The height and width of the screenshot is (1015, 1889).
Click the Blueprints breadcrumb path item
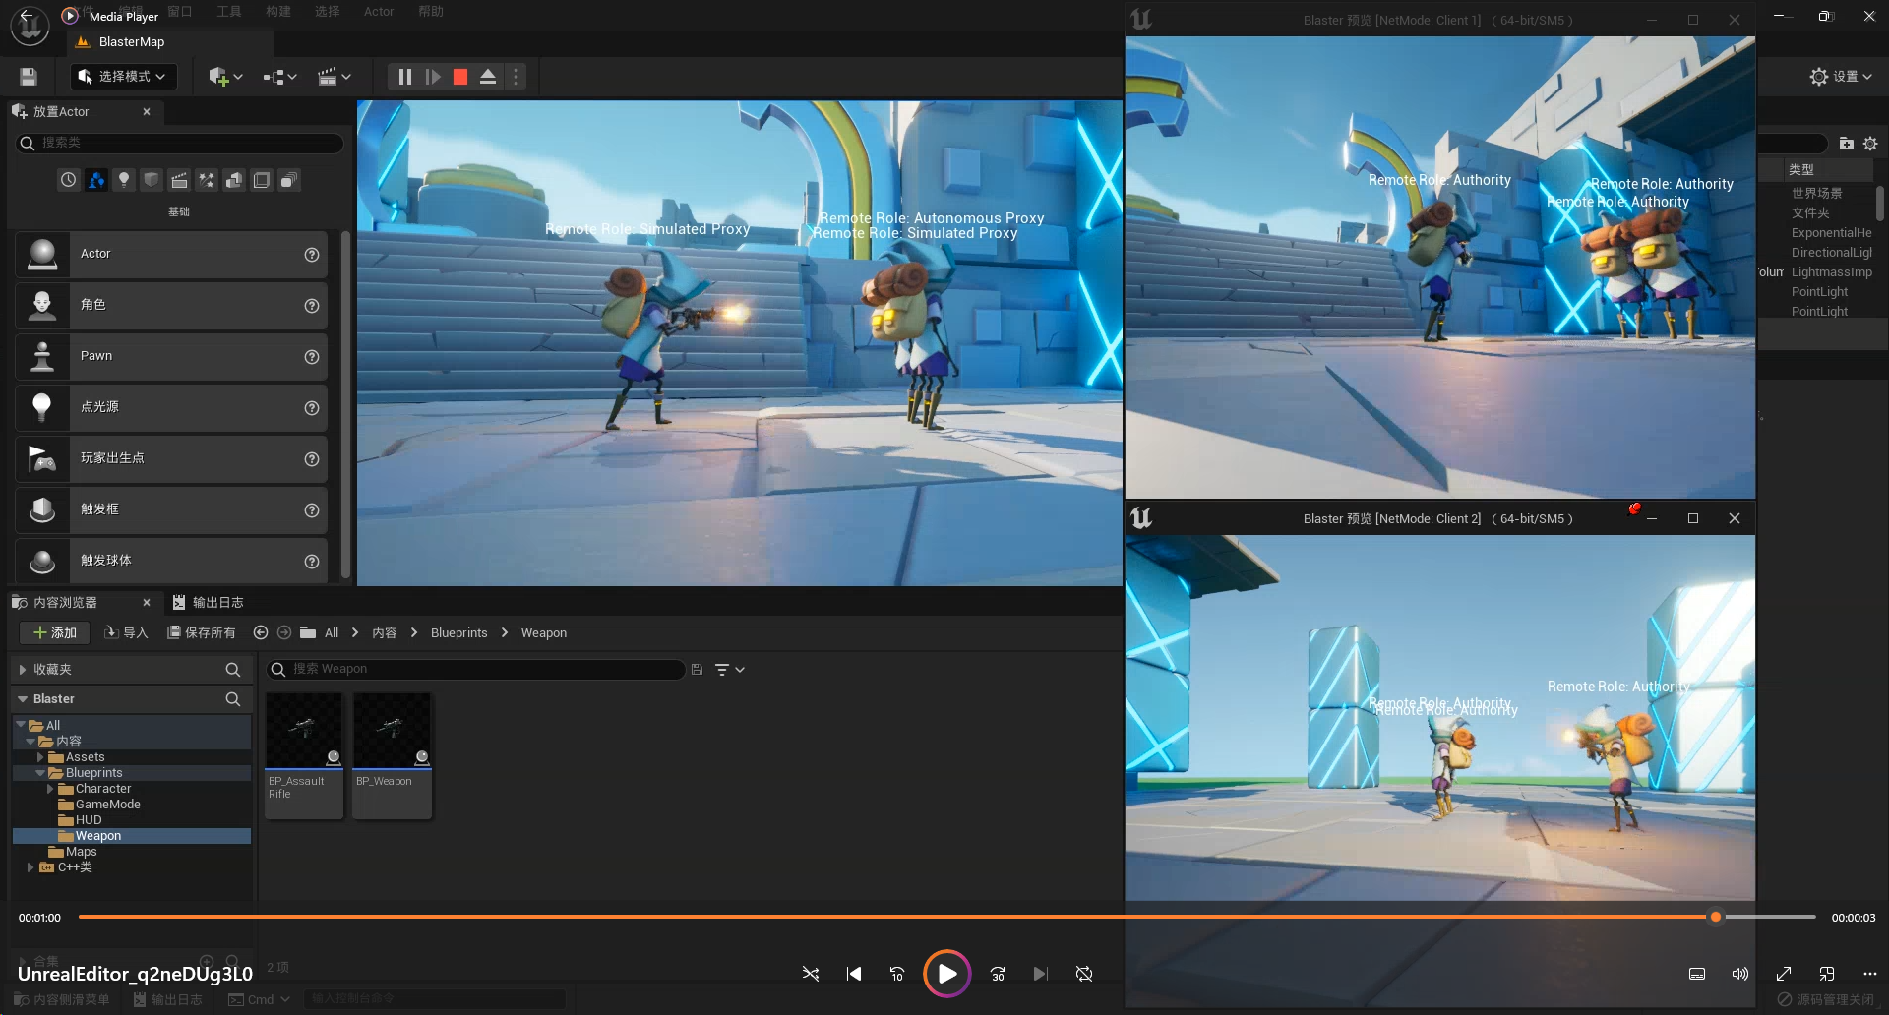pos(458,632)
